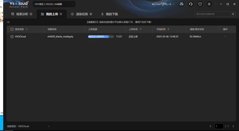Tick the VSOCloud row checkbox
Image resolution: width=239 pixels, height=131 pixels.
[12, 36]
